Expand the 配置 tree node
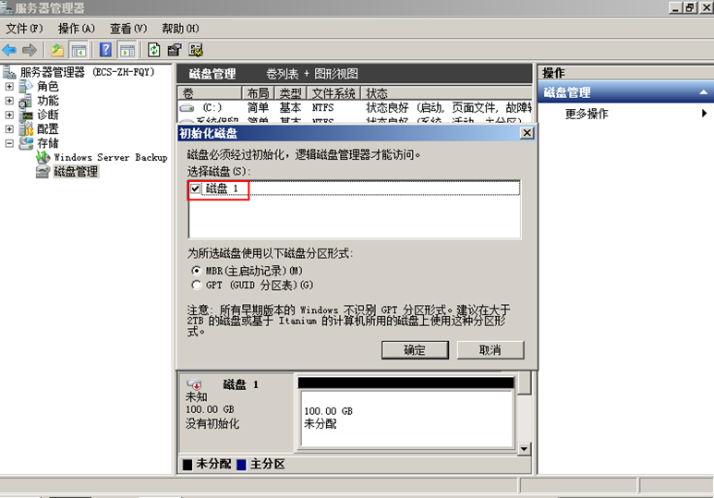 pos(9,129)
